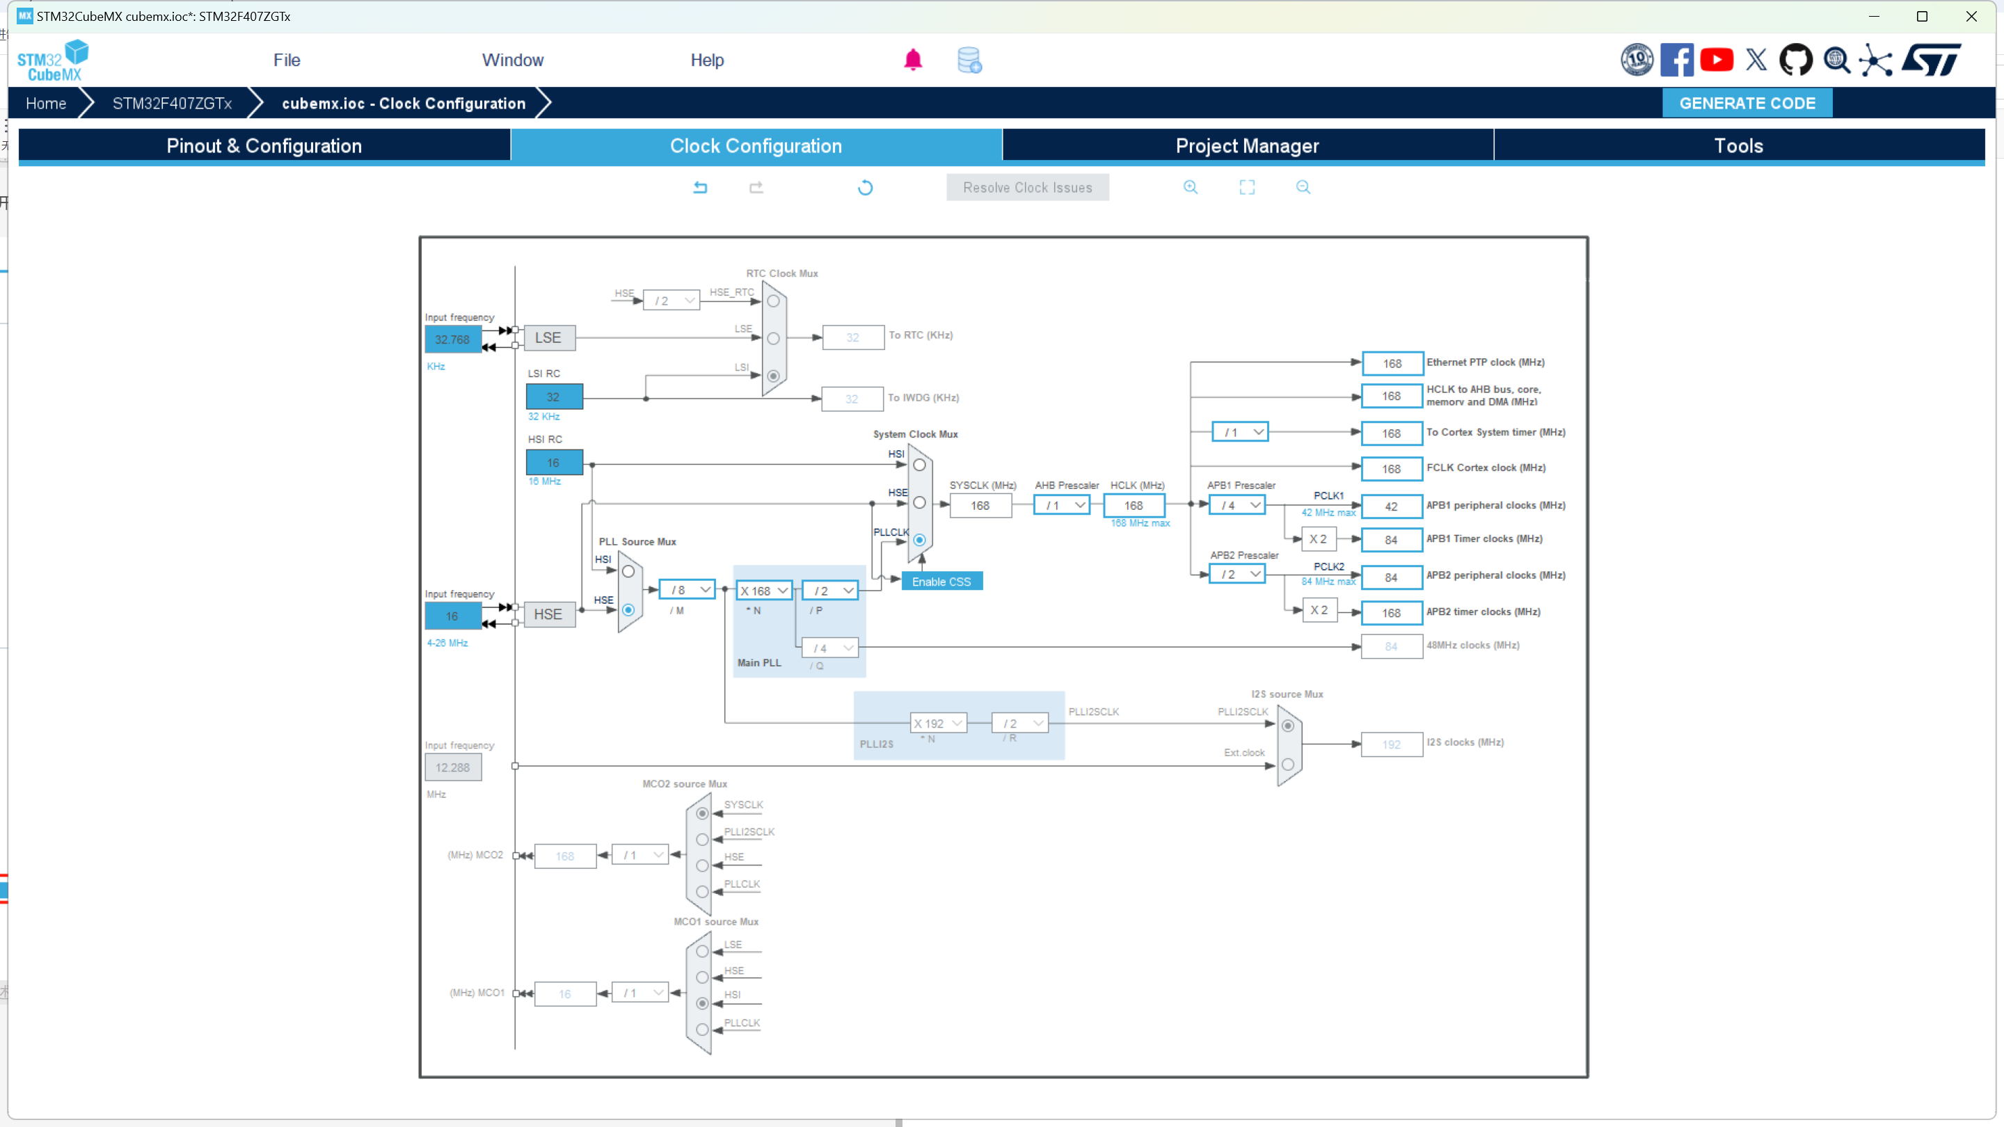Image resolution: width=2004 pixels, height=1127 pixels.
Task: Click the Resolve Clock Issues button
Action: coord(1028,187)
